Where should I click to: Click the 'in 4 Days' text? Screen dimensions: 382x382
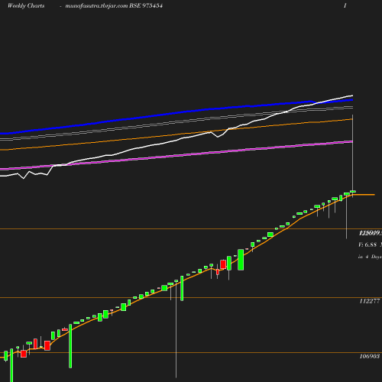click(x=370, y=257)
